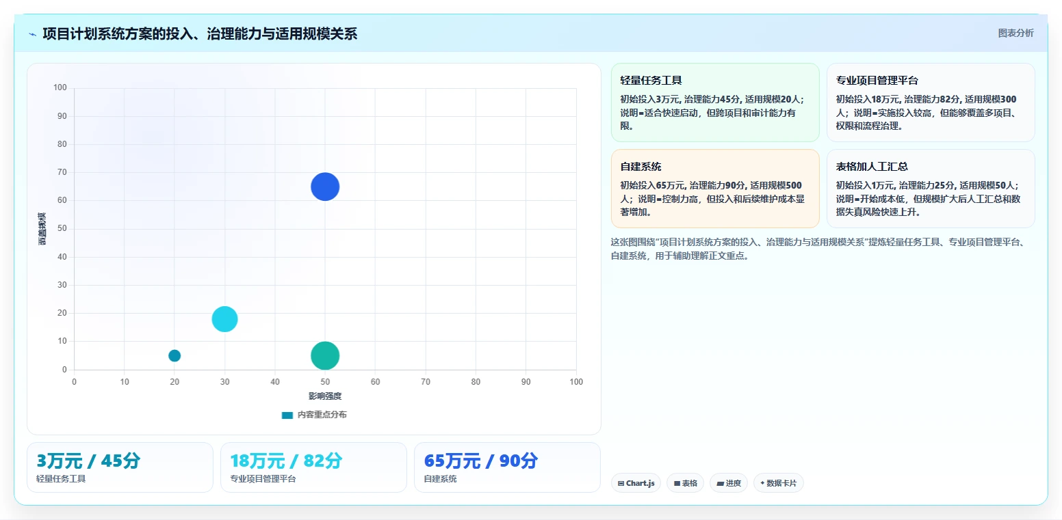Click the 专业项目管理平台 label under 18万元
Viewport: 1062px width, 520px height.
pyautogui.click(x=263, y=479)
